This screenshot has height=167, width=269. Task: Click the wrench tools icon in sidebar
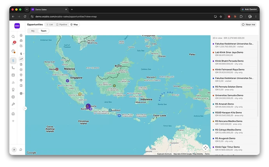coord(13,104)
